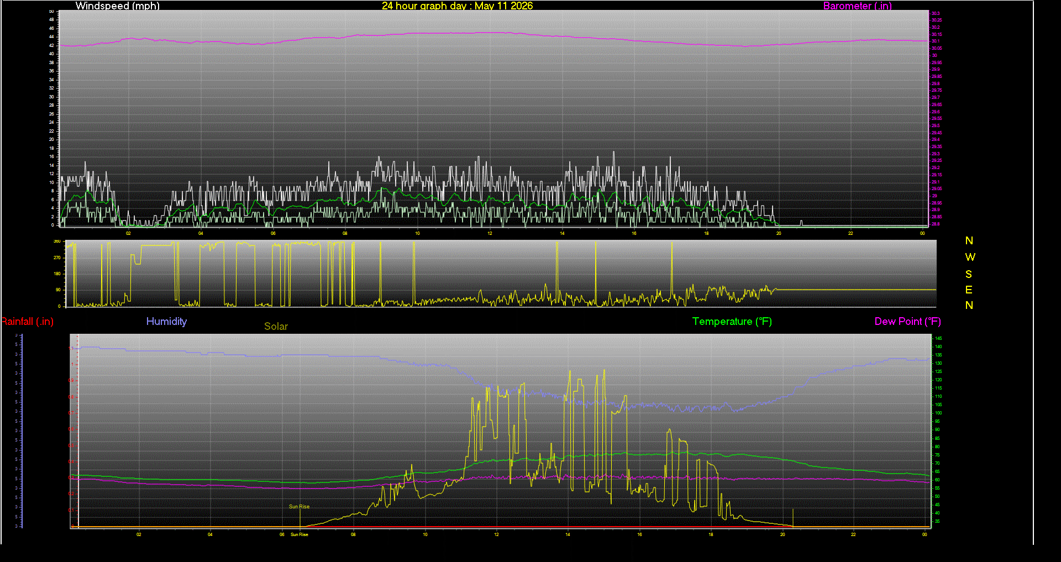Click 'Sun Rise' text beside dotted line in solar graph
Image resolution: width=1061 pixels, height=562 pixels.
coord(300,506)
